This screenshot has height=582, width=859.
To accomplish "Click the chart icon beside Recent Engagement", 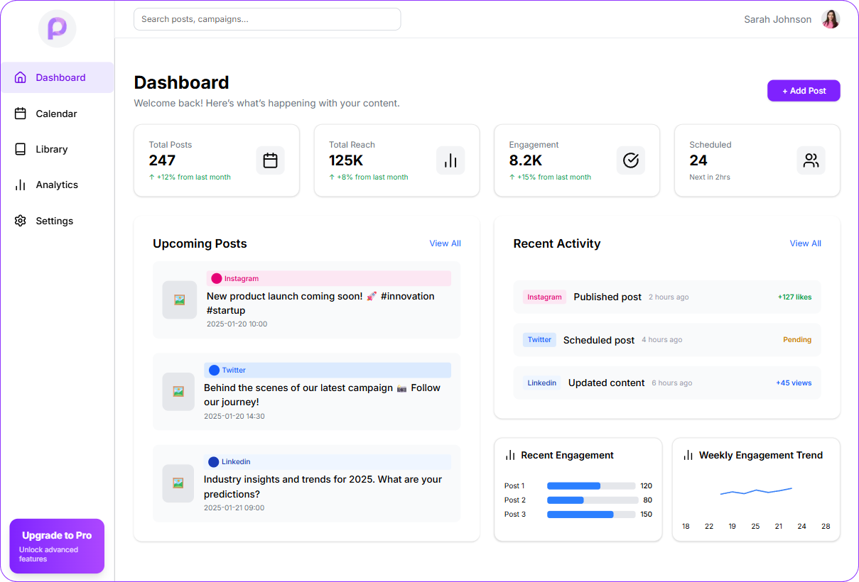I will 510,456.
